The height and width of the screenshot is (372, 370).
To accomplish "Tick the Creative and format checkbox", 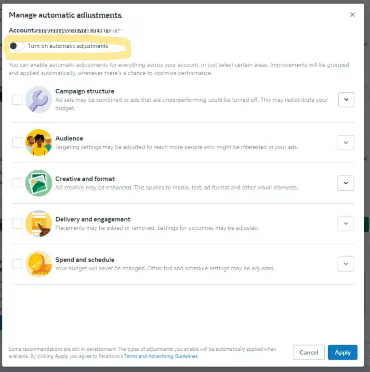I will click(17, 183).
